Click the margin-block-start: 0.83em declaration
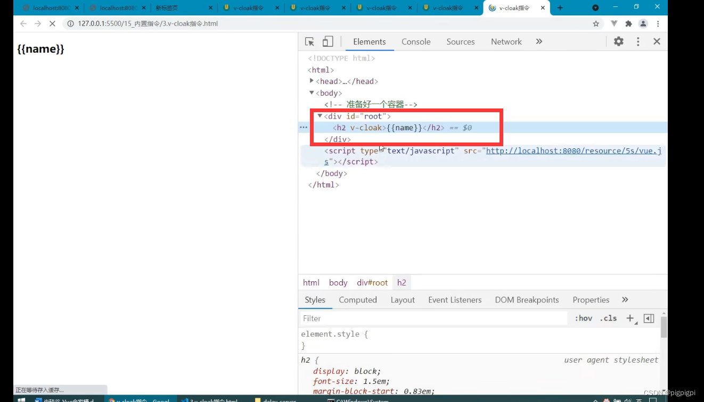Viewport: 704px width, 402px height. pos(374,391)
